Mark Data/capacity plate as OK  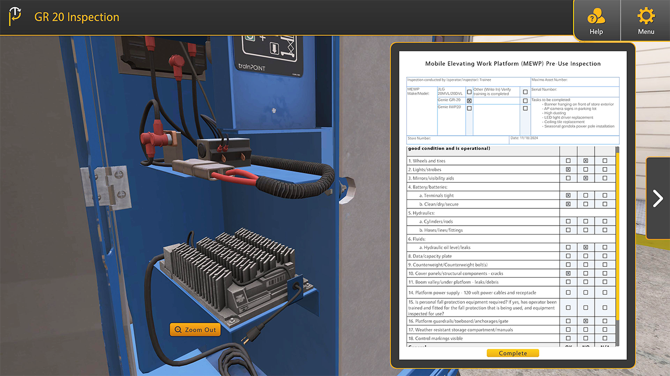[x=568, y=256]
